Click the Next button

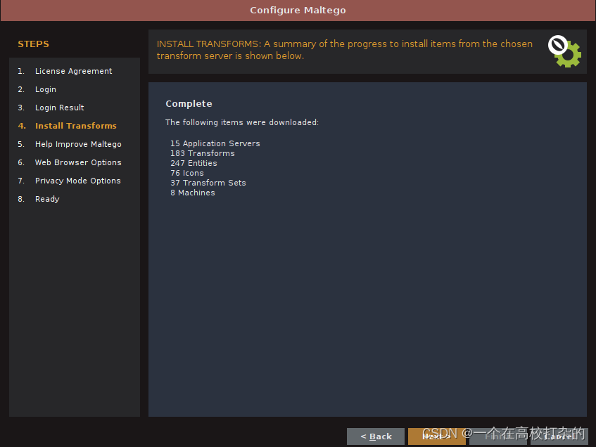point(436,436)
